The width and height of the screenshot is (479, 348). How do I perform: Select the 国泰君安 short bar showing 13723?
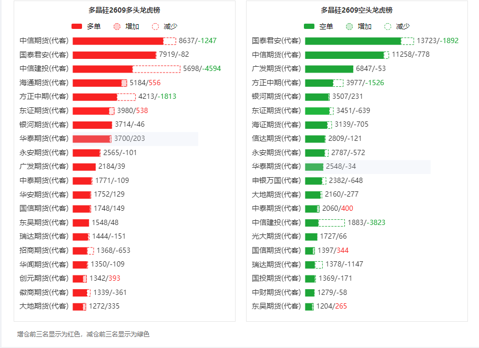point(353,41)
